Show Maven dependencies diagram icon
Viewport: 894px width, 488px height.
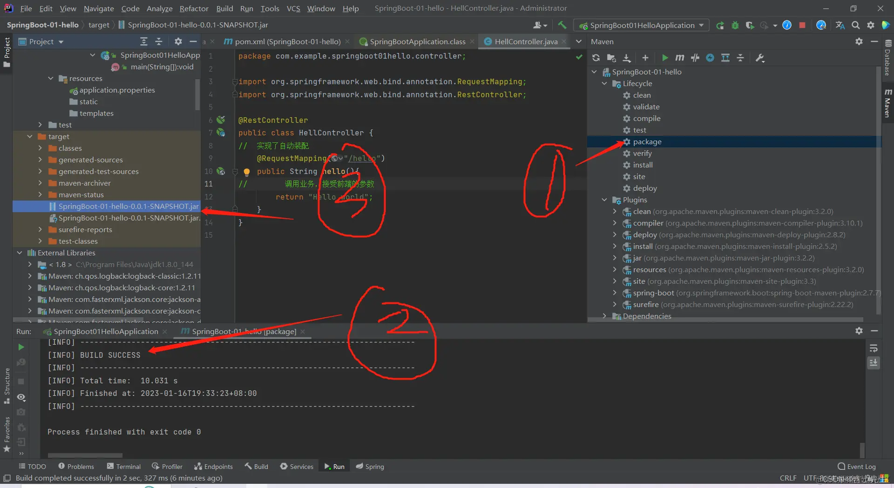[725, 58]
